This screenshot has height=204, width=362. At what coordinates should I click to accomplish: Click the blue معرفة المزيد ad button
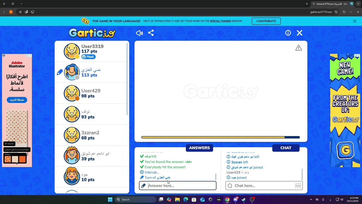17,100
